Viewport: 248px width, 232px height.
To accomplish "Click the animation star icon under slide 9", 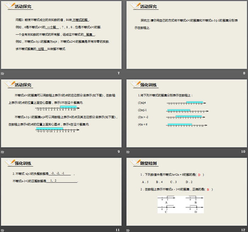I will [2, 152].
